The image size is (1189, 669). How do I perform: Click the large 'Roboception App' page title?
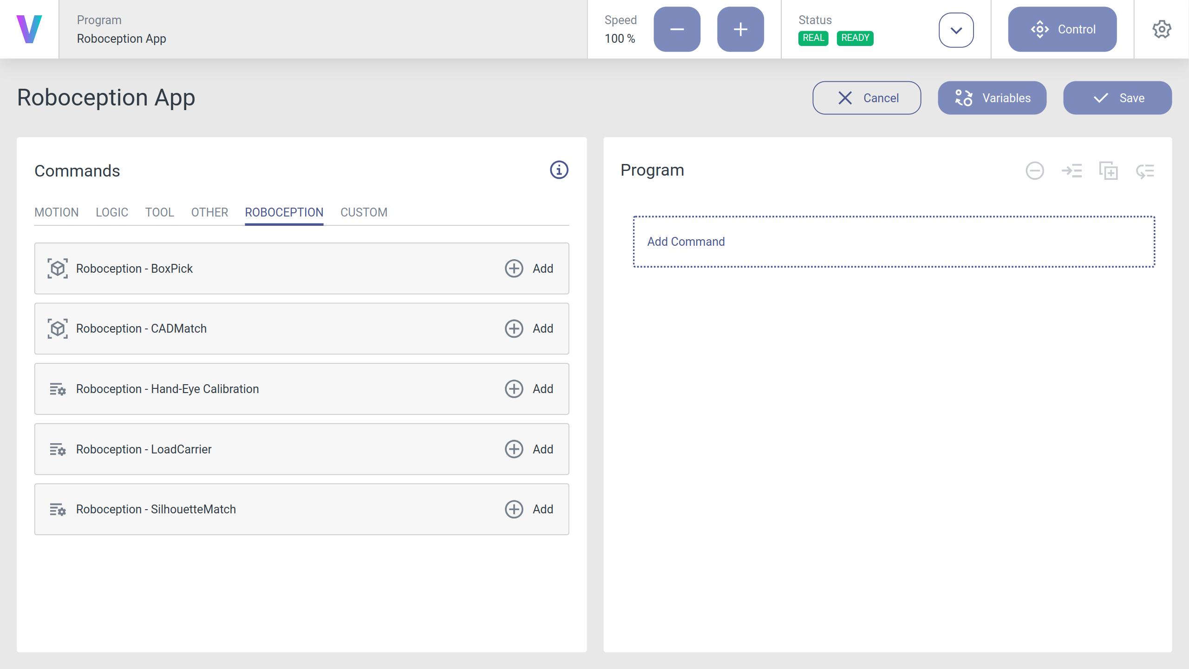tap(106, 98)
